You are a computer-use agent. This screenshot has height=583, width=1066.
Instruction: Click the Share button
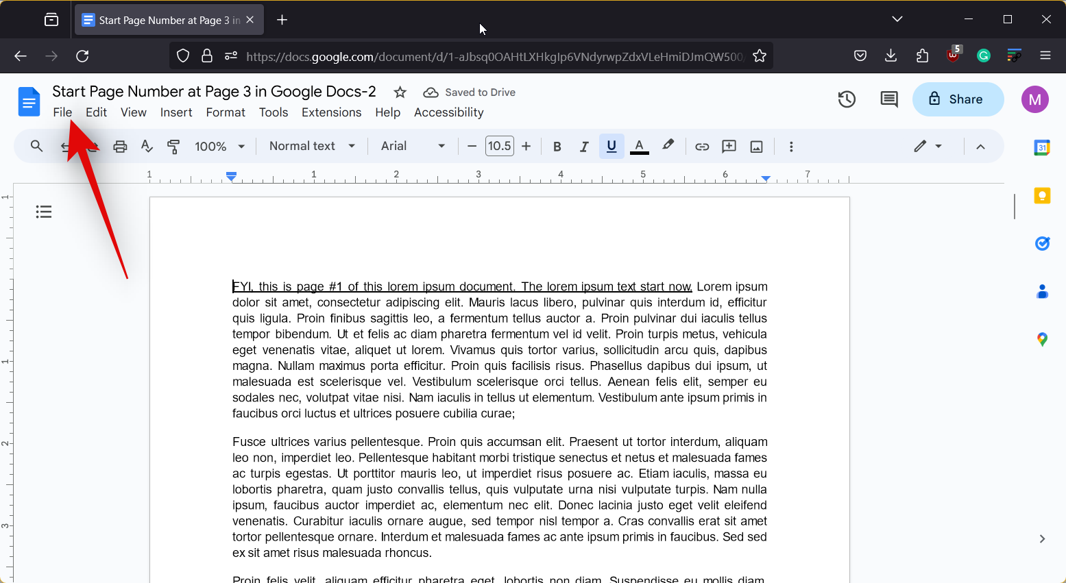pos(958,99)
